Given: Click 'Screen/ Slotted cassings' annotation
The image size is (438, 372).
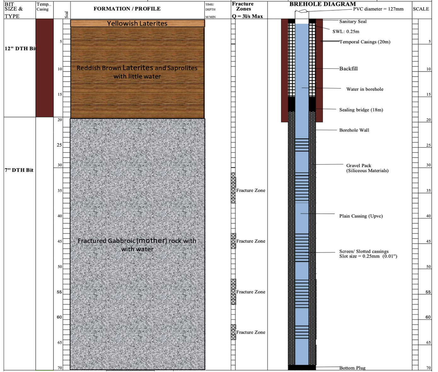Looking at the screenshot, I should (364, 251).
